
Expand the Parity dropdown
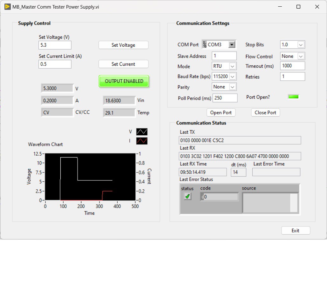[233, 87]
